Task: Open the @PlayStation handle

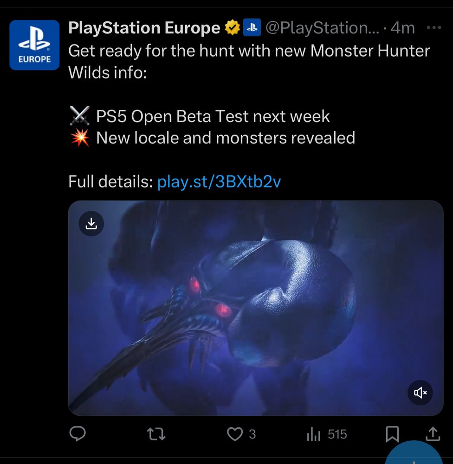Action: [x=322, y=28]
